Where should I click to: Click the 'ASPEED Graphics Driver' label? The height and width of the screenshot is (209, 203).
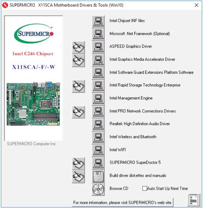[x=131, y=46]
